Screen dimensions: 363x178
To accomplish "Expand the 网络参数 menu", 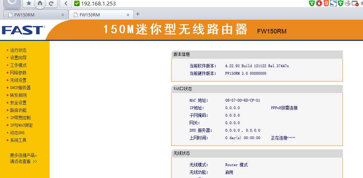I will pyautogui.click(x=18, y=73).
